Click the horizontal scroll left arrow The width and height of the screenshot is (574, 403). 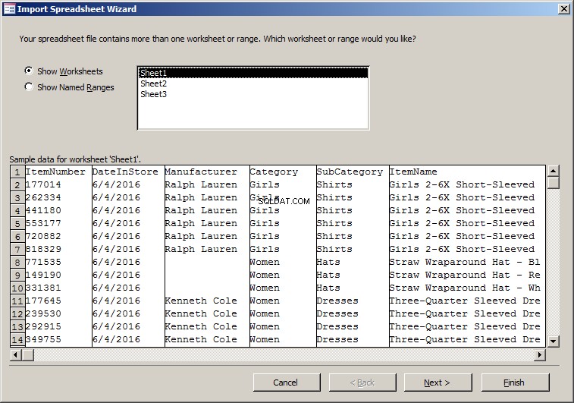16,354
